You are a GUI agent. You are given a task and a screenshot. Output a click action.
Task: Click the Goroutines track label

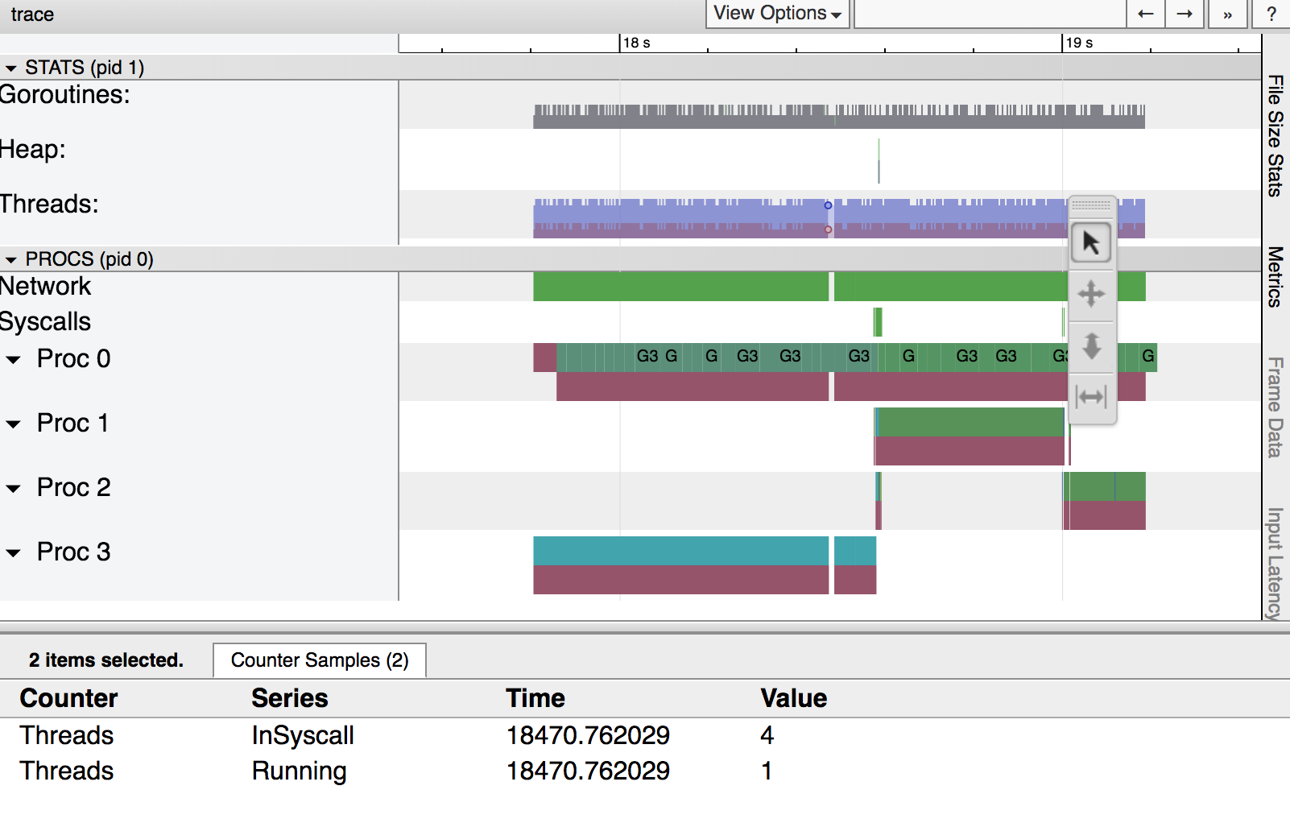pyautogui.click(x=65, y=95)
